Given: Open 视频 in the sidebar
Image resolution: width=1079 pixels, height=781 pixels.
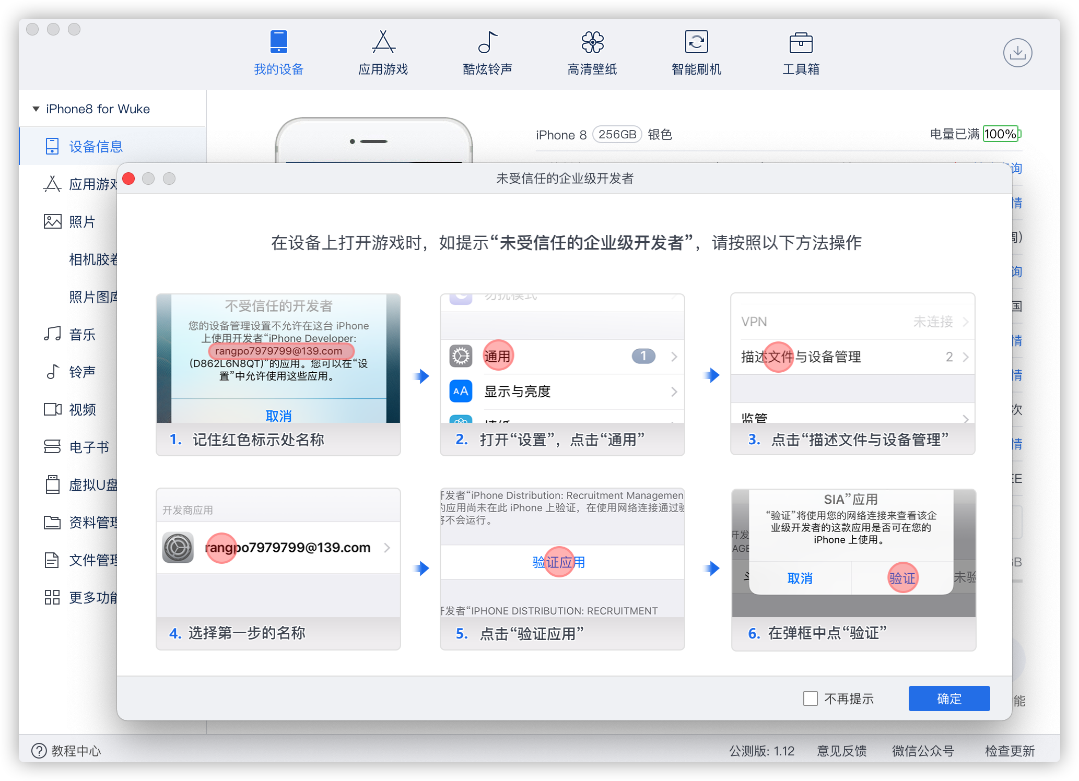Looking at the screenshot, I should 82,410.
